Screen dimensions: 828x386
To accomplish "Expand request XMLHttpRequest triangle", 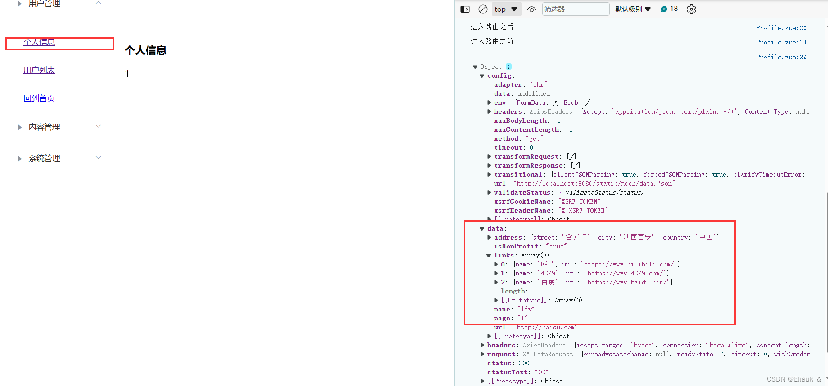I will pos(482,354).
